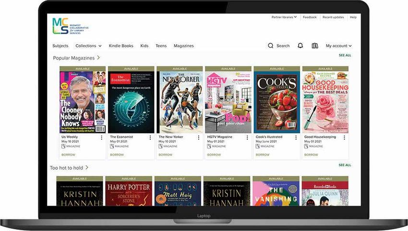Click See All for Too hot to hold

click(345, 165)
